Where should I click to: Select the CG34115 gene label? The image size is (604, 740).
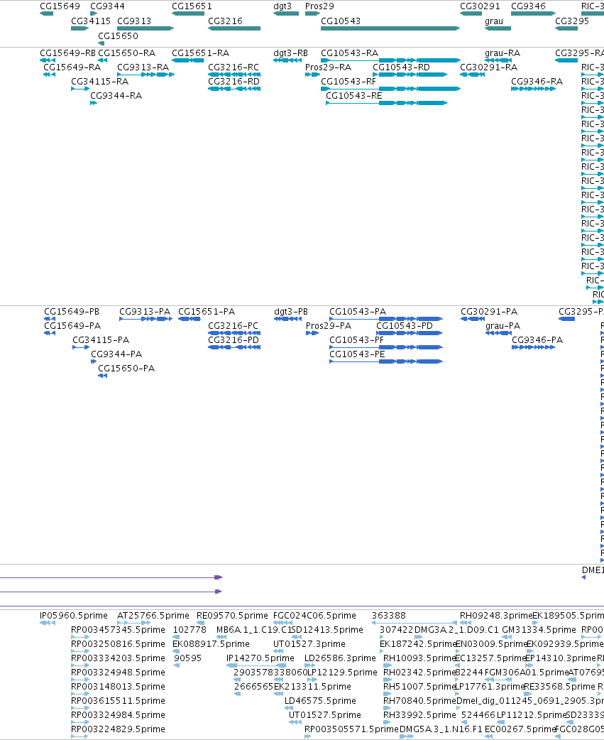pos(91,21)
